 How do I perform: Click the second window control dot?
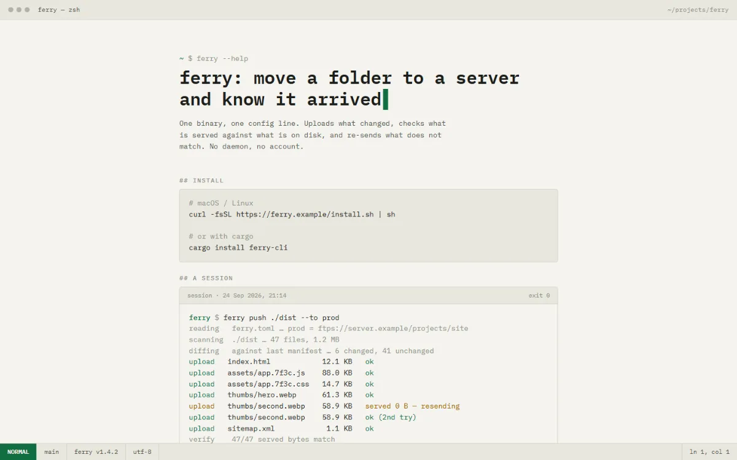(19, 10)
